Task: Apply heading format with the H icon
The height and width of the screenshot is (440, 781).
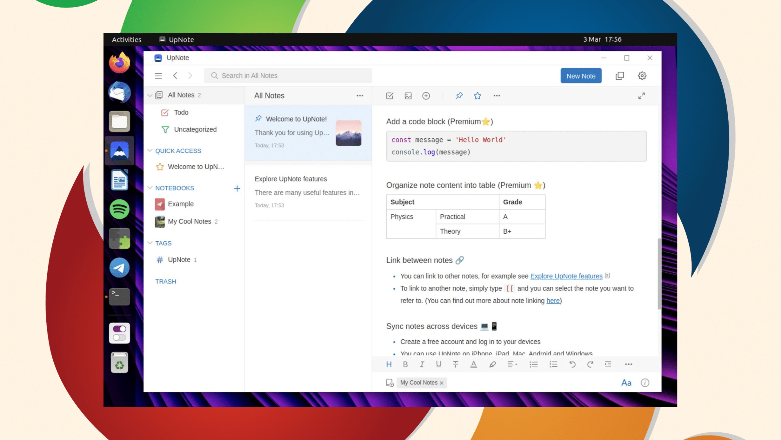Action: point(389,364)
